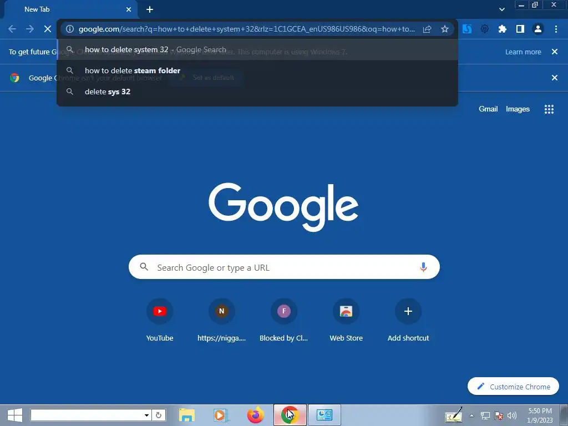Select suggestion delete sys 32
The width and height of the screenshot is (568, 426).
(257, 92)
